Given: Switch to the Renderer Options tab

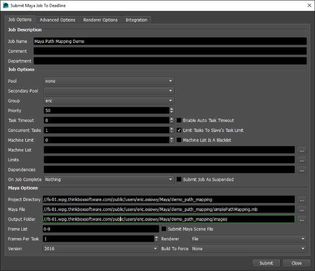Looking at the screenshot, I should point(101,20).
